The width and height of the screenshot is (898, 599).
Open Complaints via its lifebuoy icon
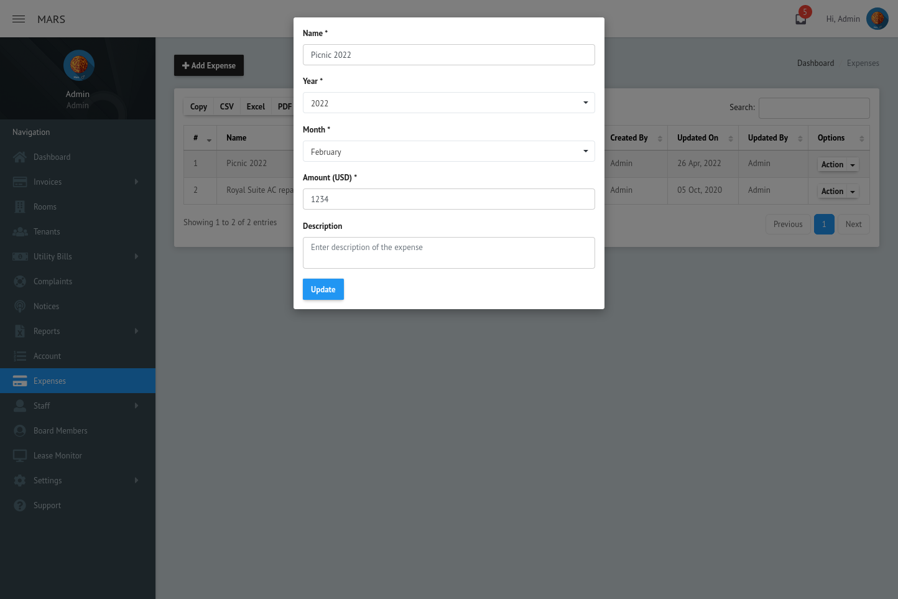tap(21, 281)
